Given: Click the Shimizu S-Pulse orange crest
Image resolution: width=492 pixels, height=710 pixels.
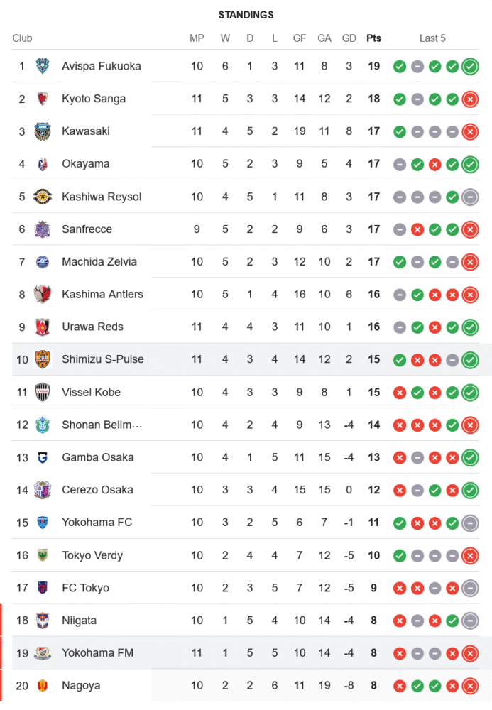Looking at the screenshot, I should coord(43,360).
